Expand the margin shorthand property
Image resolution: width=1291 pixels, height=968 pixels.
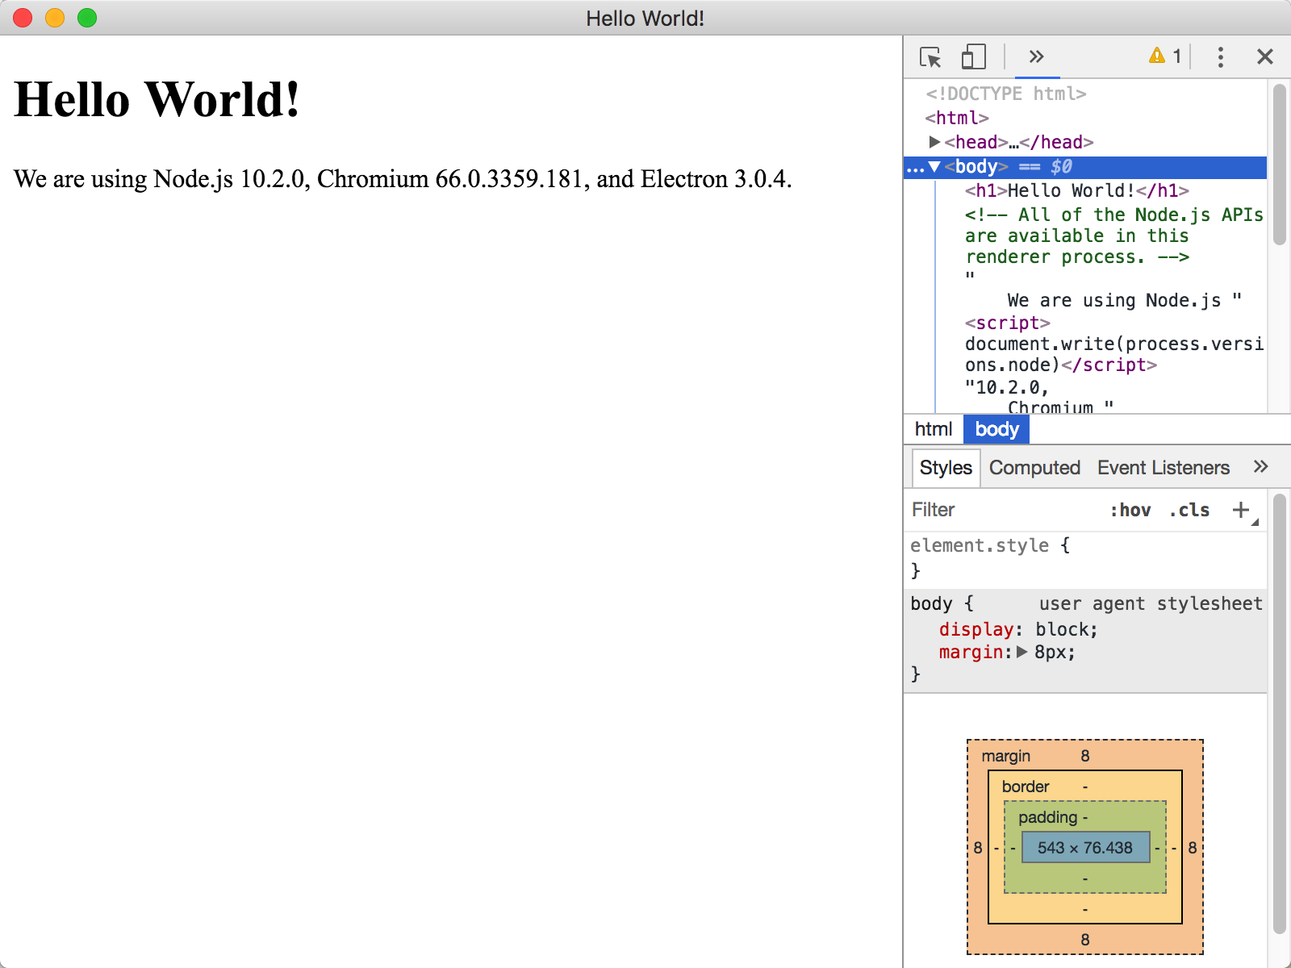coord(1022,652)
